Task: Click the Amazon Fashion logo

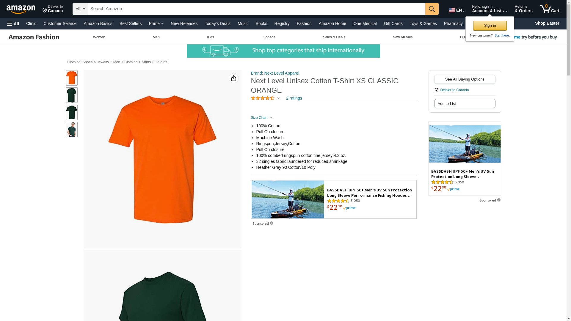Action: pyautogui.click(x=34, y=37)
